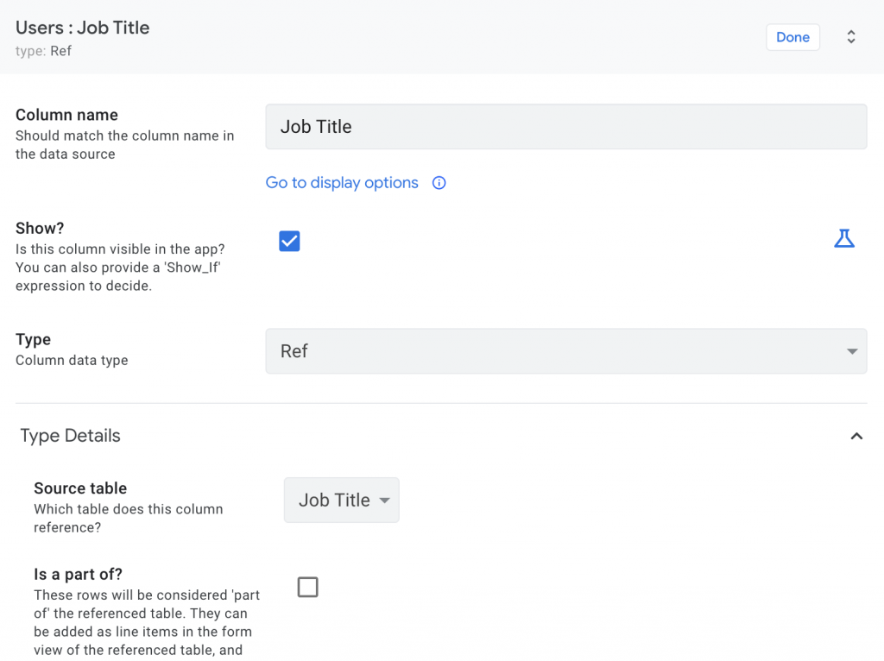This screenshot has height=661, width=884.
Task: Click the Users : Job Title header title
Action: [x=83, y=28]
